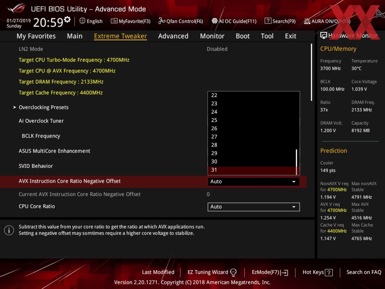This screenshot has height=289, width=385.
Task: Select the Extreme Tweaker tab
Action: pyautogui.click(x=120, y=36)
